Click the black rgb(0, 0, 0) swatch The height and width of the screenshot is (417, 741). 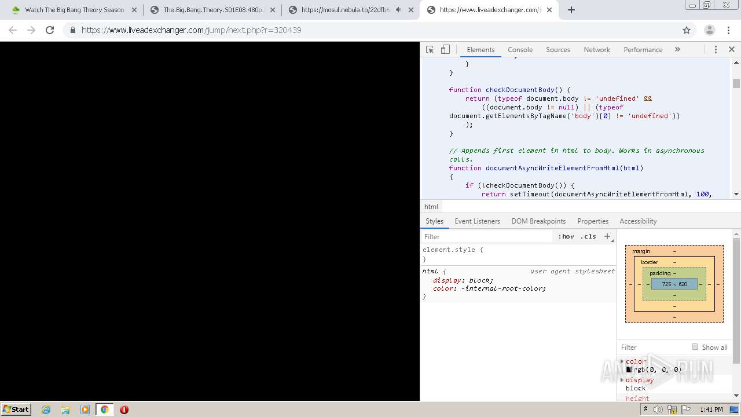[x=629, y=370]
